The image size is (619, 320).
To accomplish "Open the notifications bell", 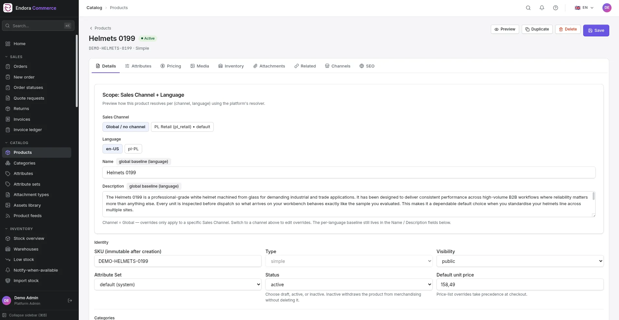I will pos(542,8).
